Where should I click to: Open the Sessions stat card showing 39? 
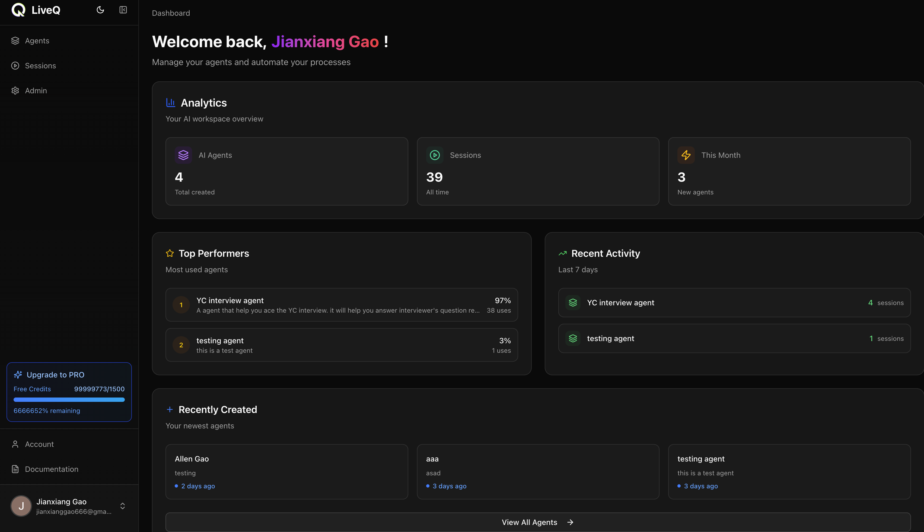click(538, 171)
